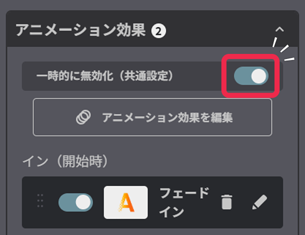
Task: Select the フェードイン effect name text
Action: point(184,202)
